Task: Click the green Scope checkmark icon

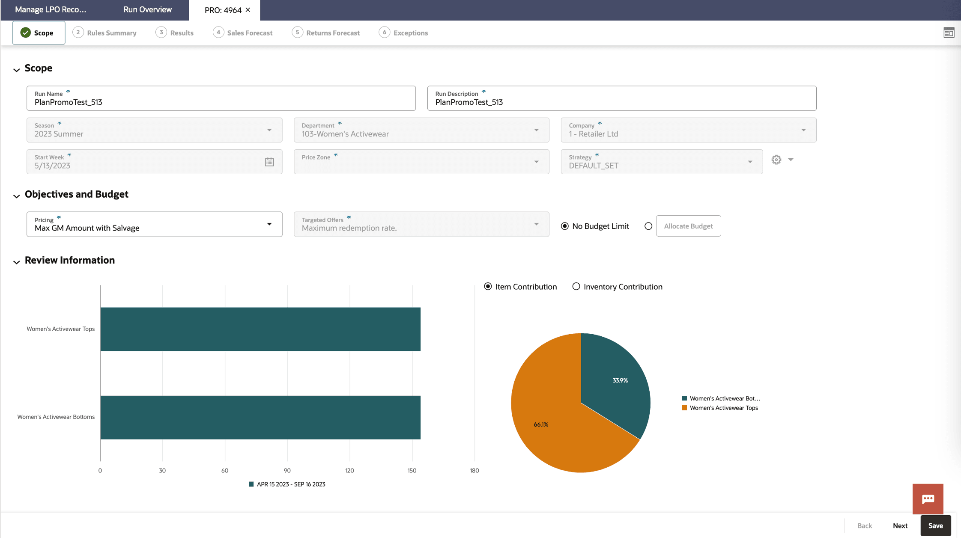Action: [x=26, y=33]
